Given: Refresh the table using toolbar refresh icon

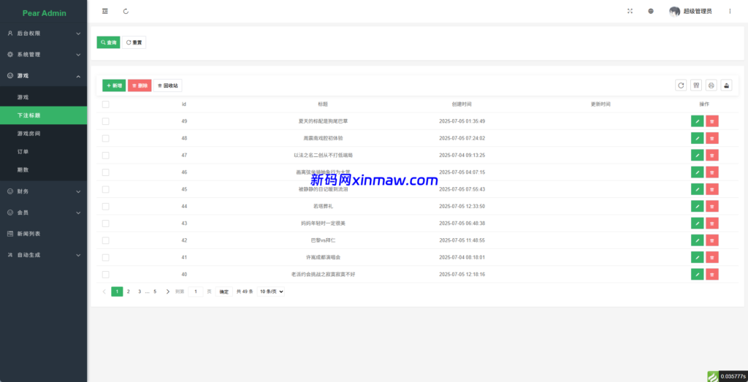Looking at the screenshot, I should pyautogui.click(x=682, y=85).
